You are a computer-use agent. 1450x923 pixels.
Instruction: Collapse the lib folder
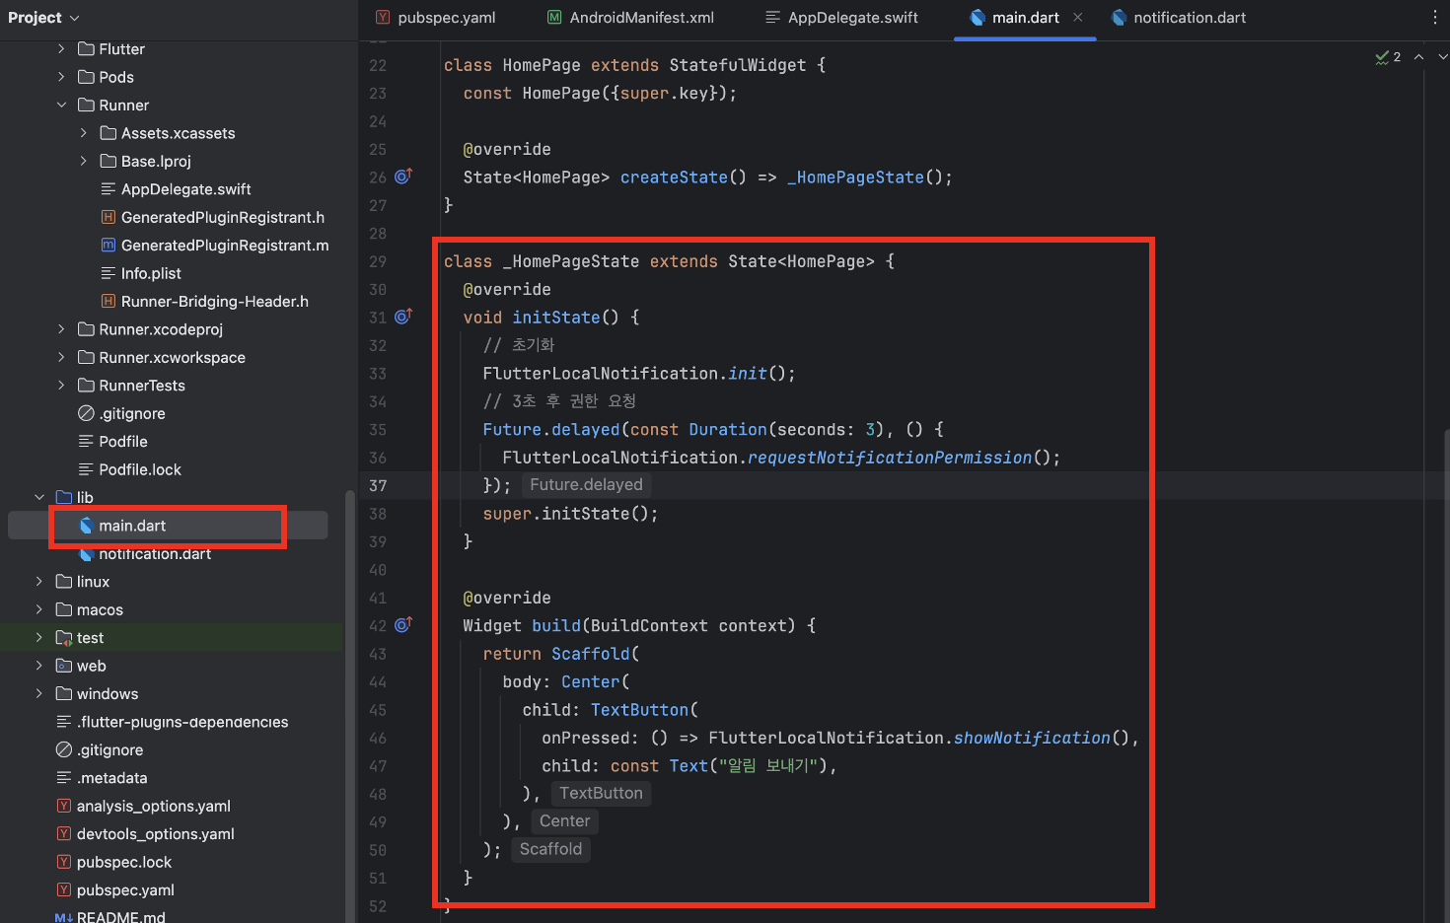pyautogui.click(x=39, y=497)
